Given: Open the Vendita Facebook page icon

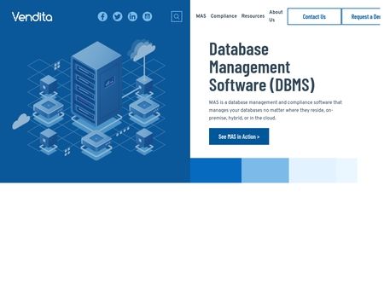Looking at the screenshot, I should tap(102, 16).
